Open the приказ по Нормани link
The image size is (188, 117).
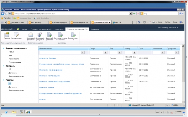48,58
